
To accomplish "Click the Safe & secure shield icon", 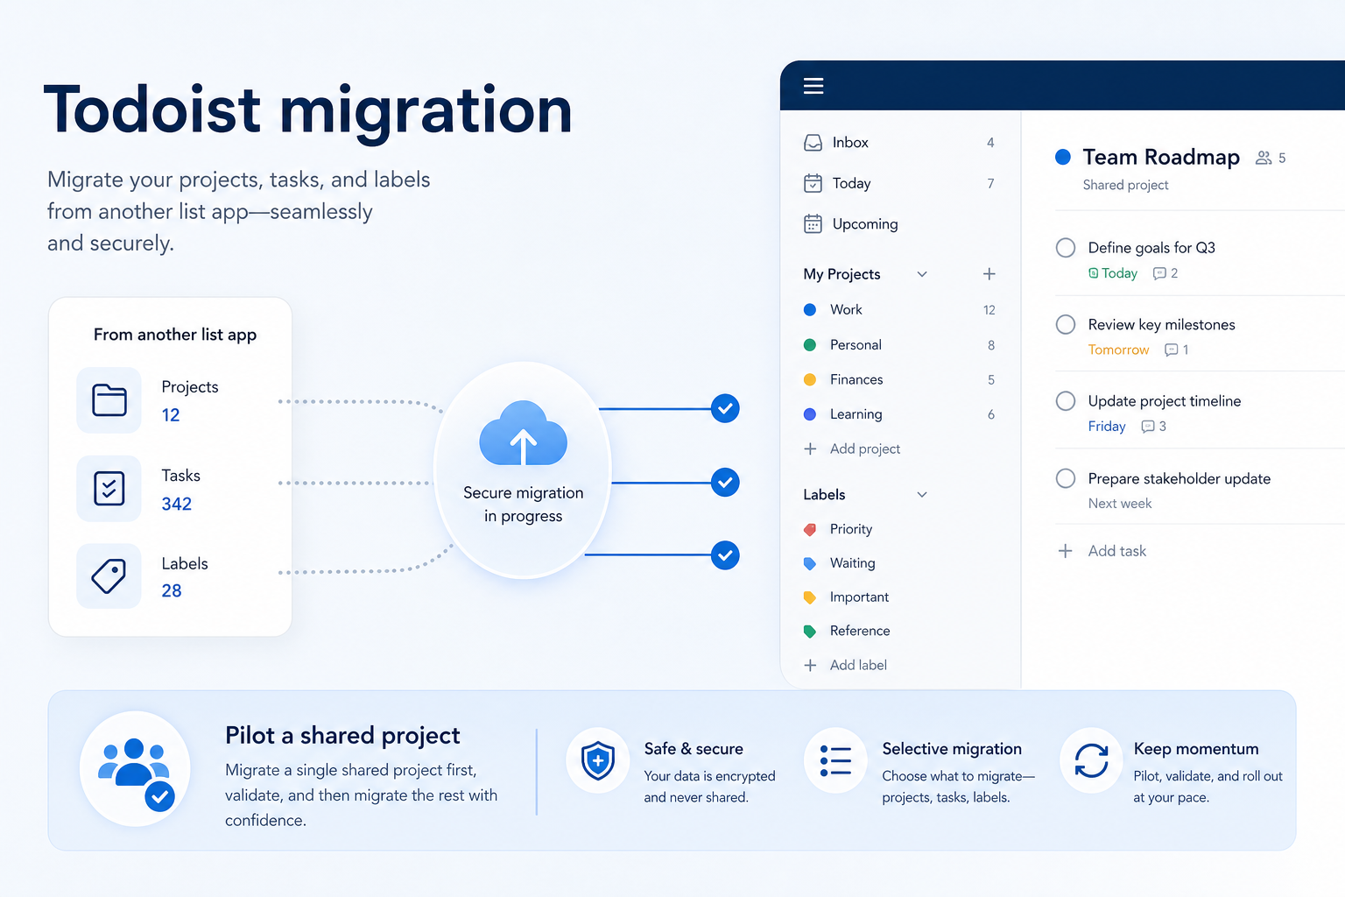I will (x=598, y=760).
